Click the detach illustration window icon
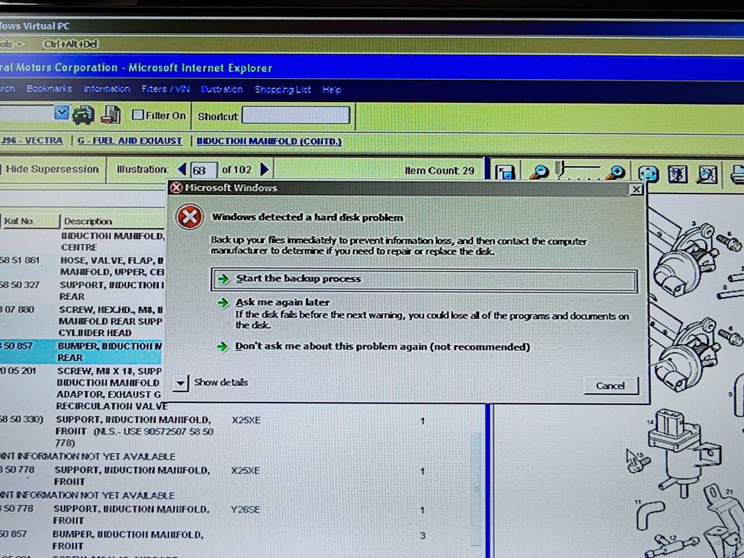The height and width of the screenshot is (558, 744). coord(505,172)
